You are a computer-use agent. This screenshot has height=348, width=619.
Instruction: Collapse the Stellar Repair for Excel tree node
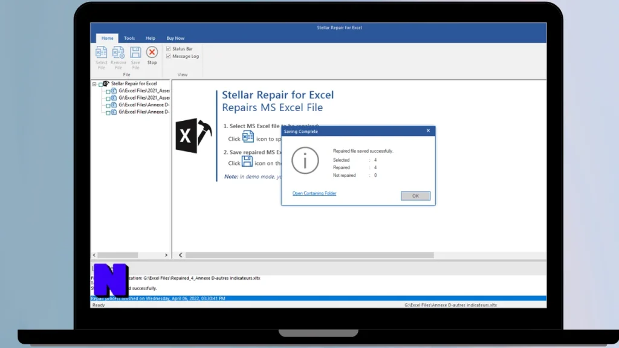click(x=94, y=84)
